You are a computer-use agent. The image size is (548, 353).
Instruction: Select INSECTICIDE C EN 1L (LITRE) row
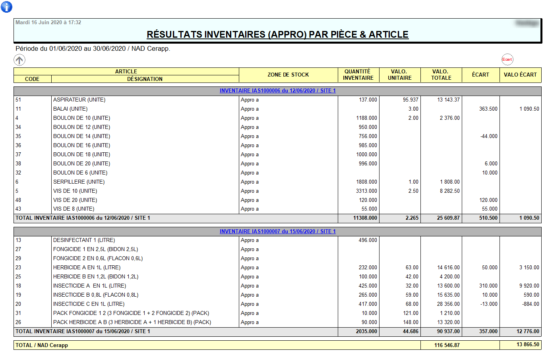(89, 304)
